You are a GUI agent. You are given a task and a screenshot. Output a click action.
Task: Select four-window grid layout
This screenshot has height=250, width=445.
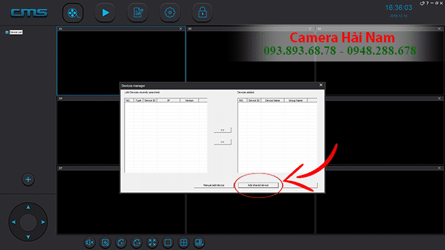tap(183, 242)
